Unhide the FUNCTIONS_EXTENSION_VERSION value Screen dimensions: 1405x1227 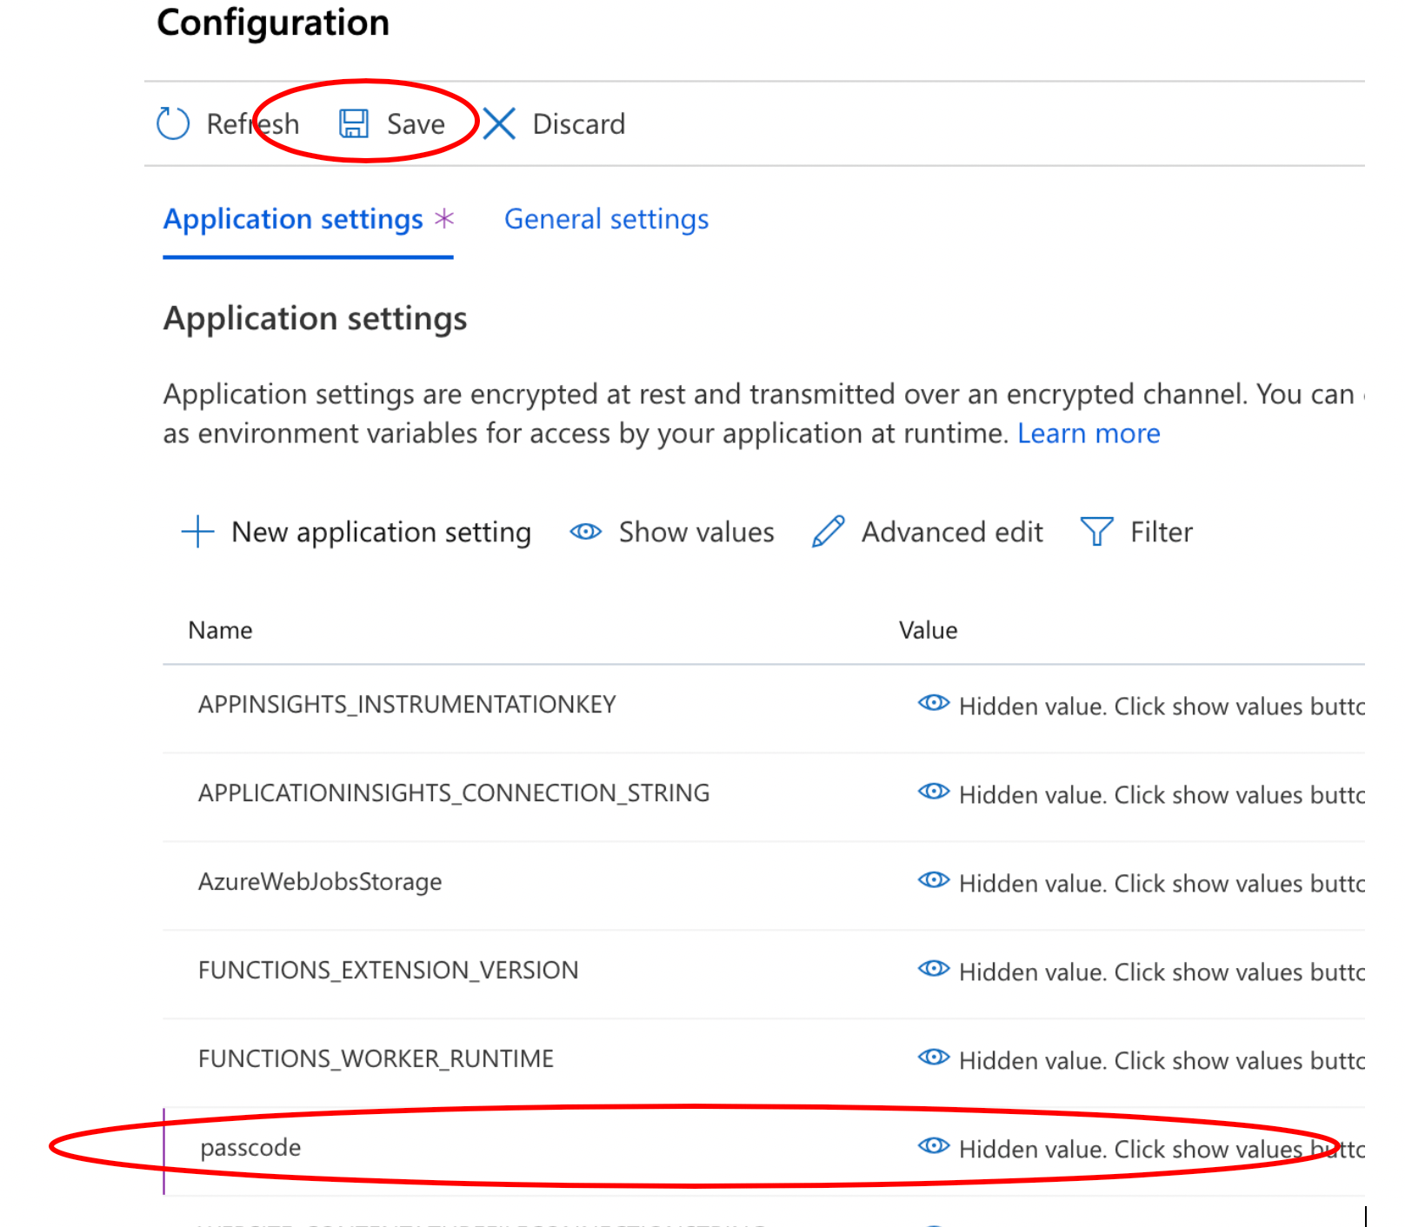(933, 969)
